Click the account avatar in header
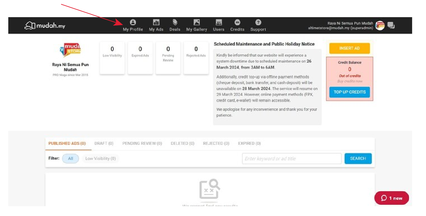Image resolution: width=426 pixels, height=216 pixels. 380,25
